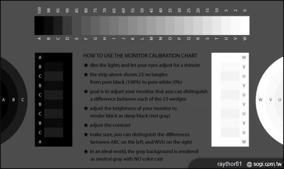Click the 'raythor81' watermark text
The width and height of the screenshot is (284, 169).
229,164
